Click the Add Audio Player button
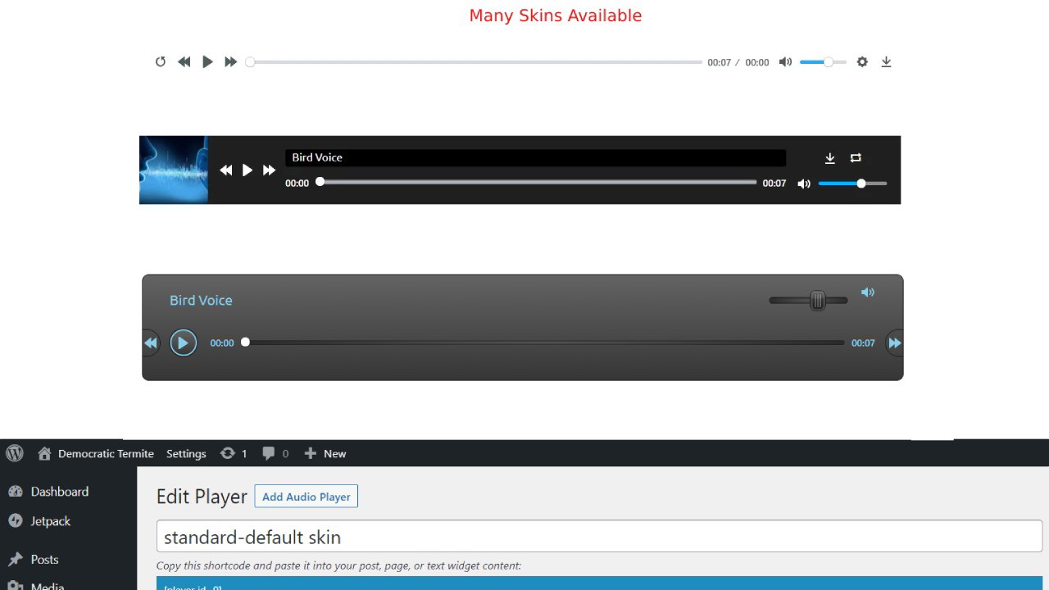Viewport: 1049px width, 590px height. coord(306,497)
